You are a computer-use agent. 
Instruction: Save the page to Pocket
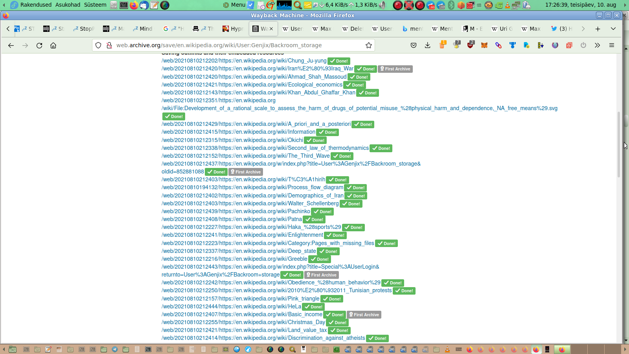point(414,45)
